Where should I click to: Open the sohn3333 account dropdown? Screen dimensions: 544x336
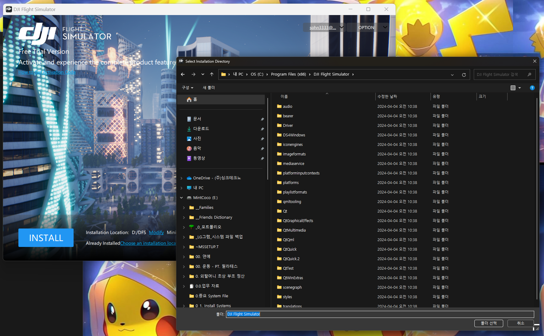pyautogui.click(x=325, y=27)
